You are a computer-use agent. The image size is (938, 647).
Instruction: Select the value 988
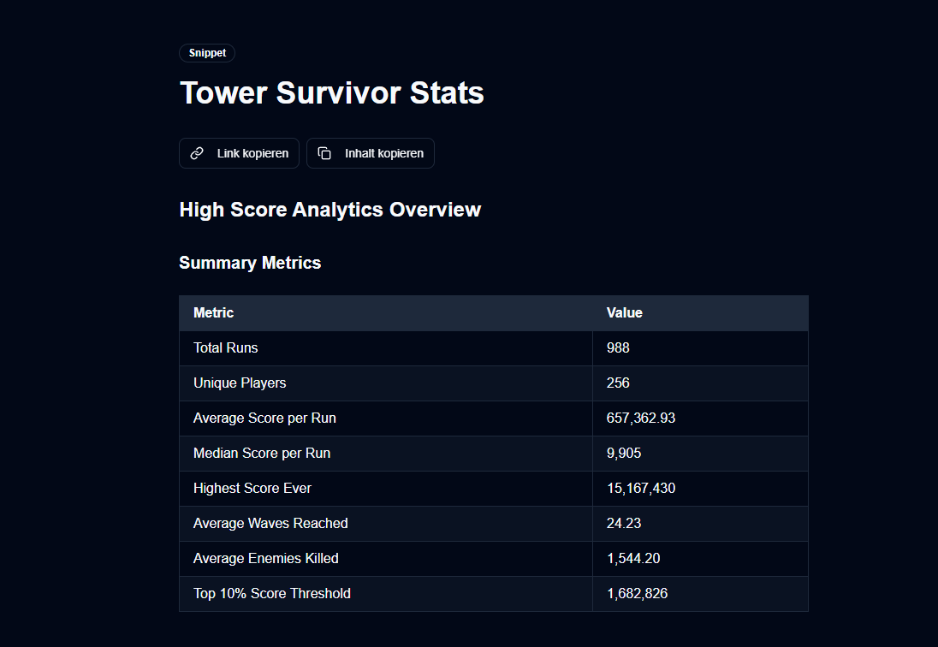point(618,348)
